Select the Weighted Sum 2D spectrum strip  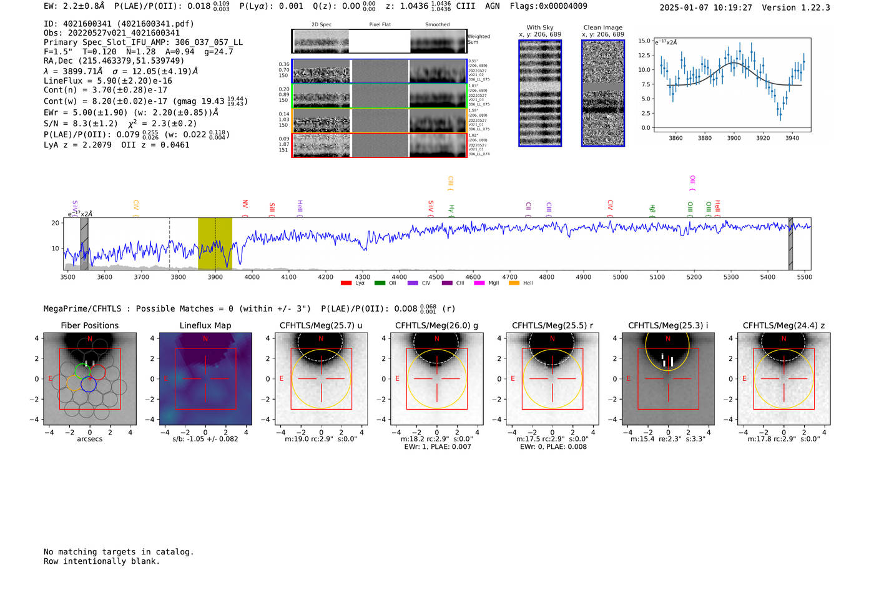(380, 41)
